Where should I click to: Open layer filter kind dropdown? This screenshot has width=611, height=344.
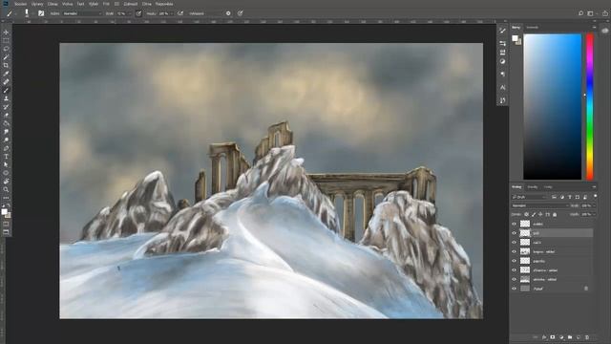[530, 197]
